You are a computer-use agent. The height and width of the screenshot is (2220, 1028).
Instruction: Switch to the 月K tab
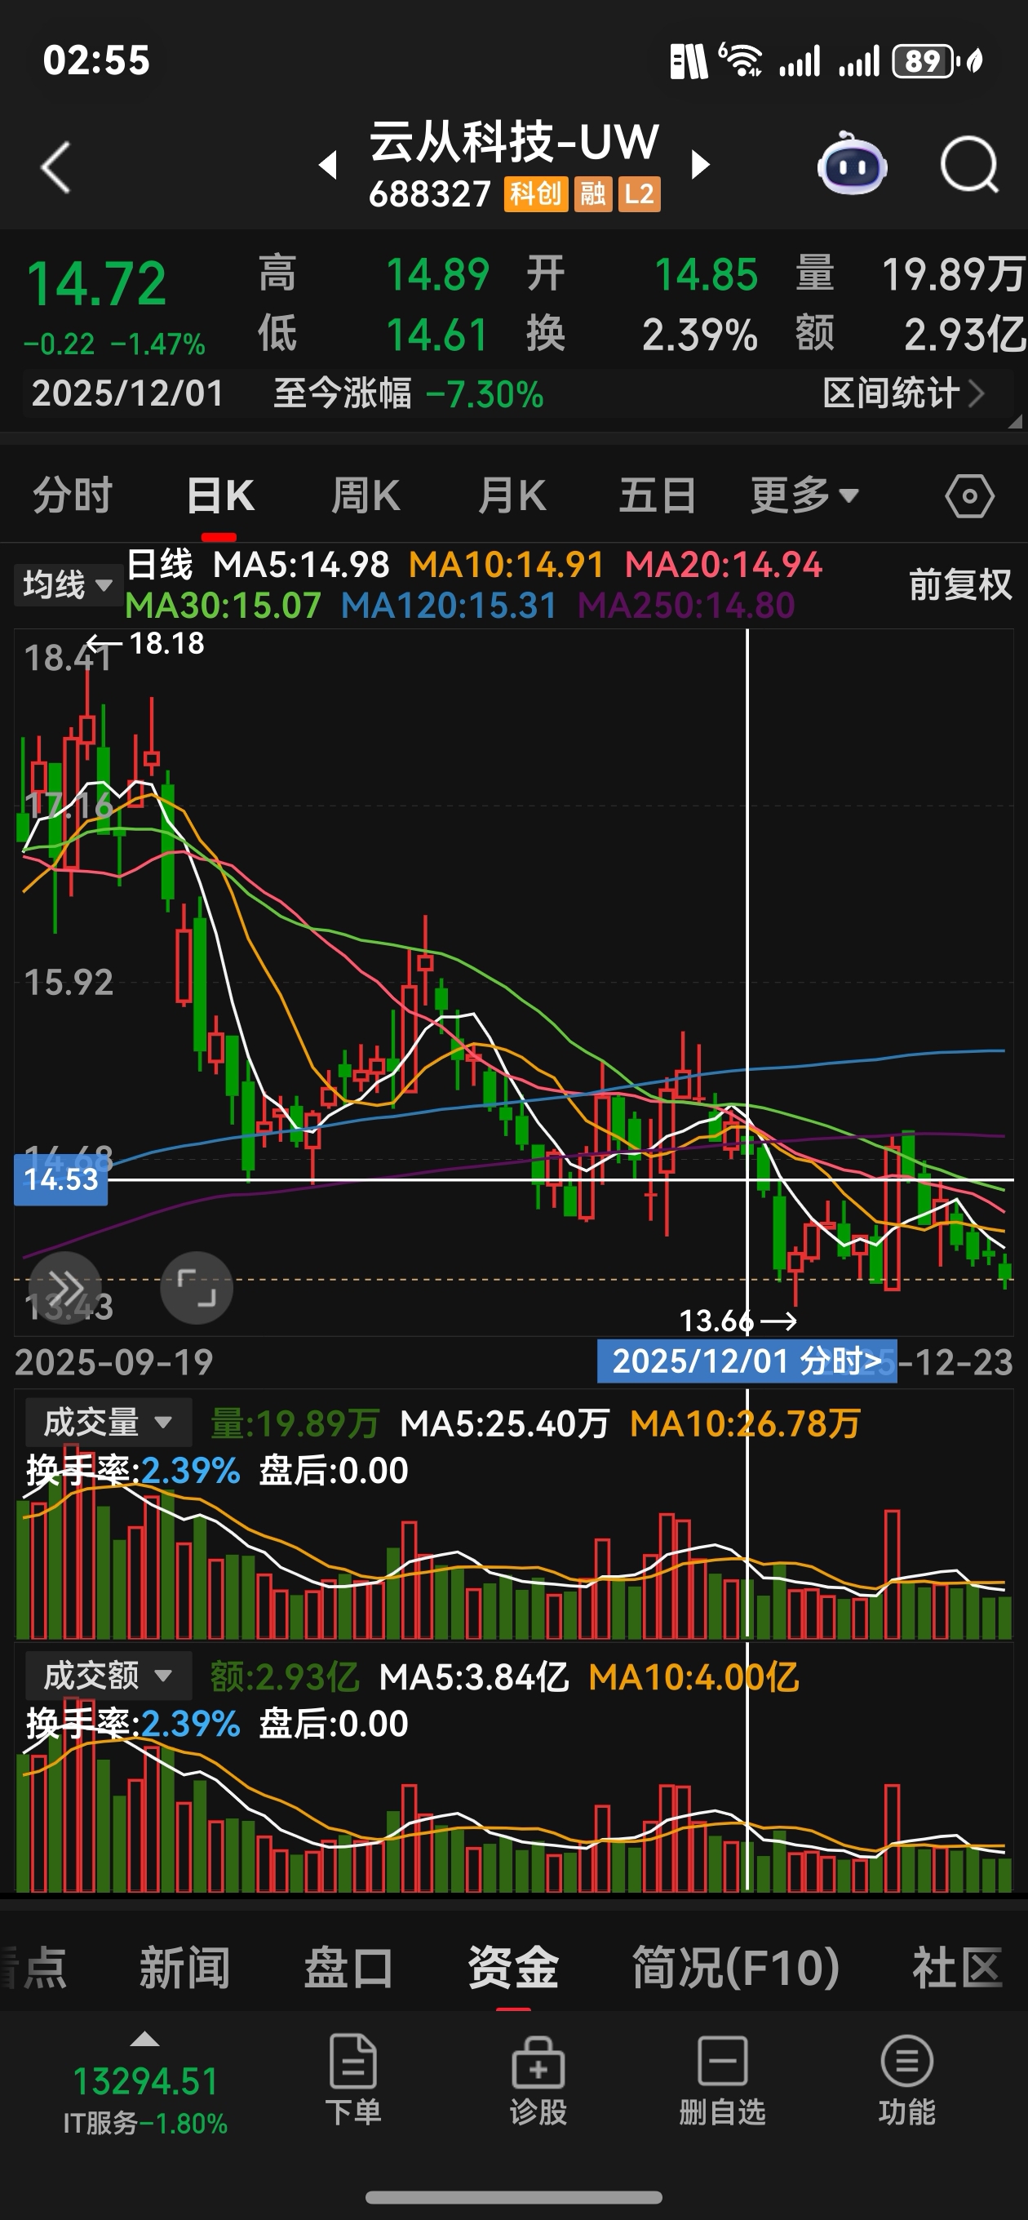(x=512, y=495)
